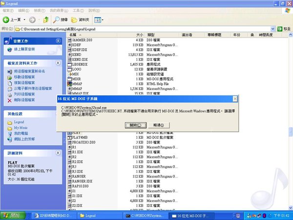Image resolution: width=293 pixels, height=220 pixels.
Task: Switch to C:\WINDOWS\system cmd taskbar button
Action: [x=145, y=216]
